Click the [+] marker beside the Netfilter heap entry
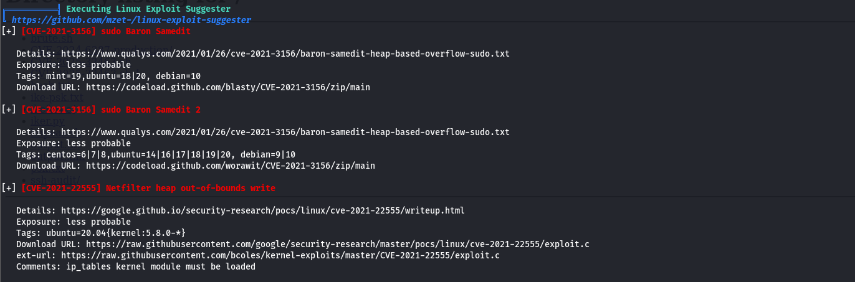Screen dimensions: 855x282 click(x=9, y=188)
